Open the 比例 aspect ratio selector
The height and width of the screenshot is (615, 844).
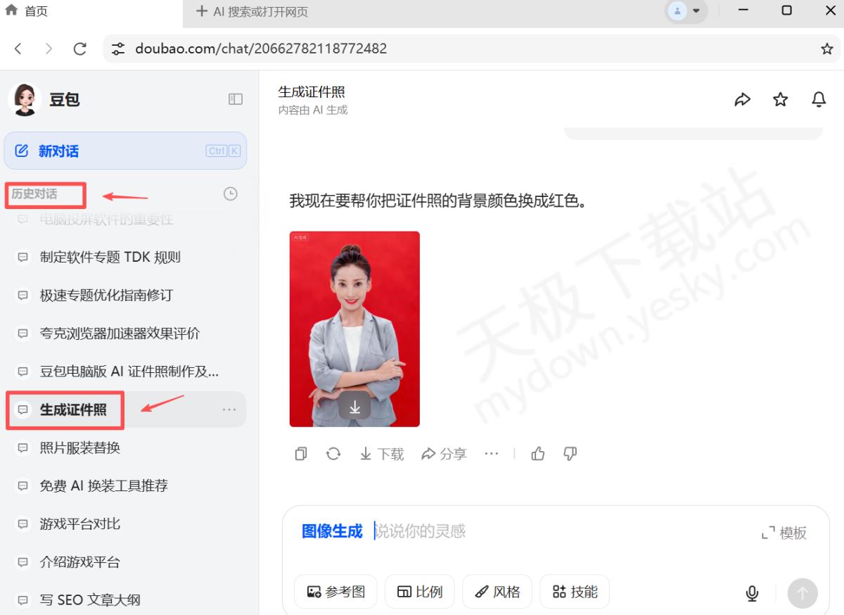click(x=419, y=592)
